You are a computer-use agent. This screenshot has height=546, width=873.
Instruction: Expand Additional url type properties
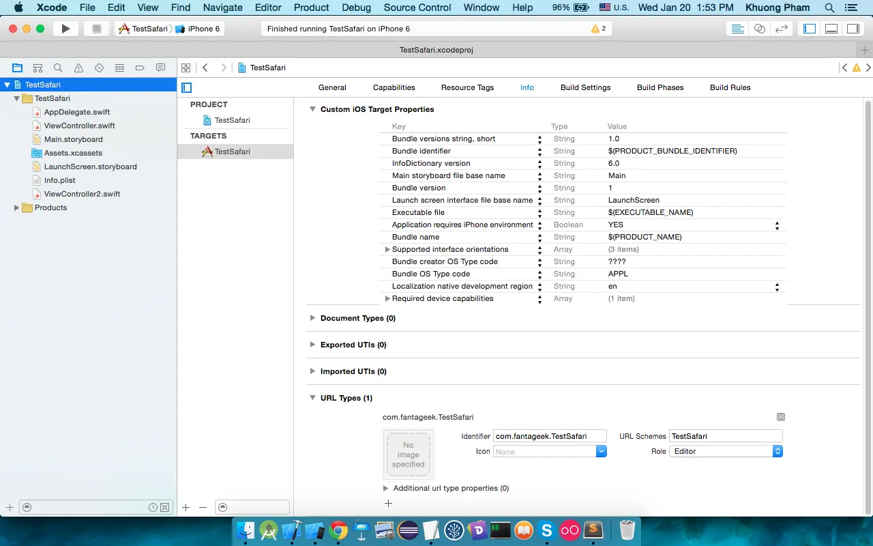click(386, 488)
